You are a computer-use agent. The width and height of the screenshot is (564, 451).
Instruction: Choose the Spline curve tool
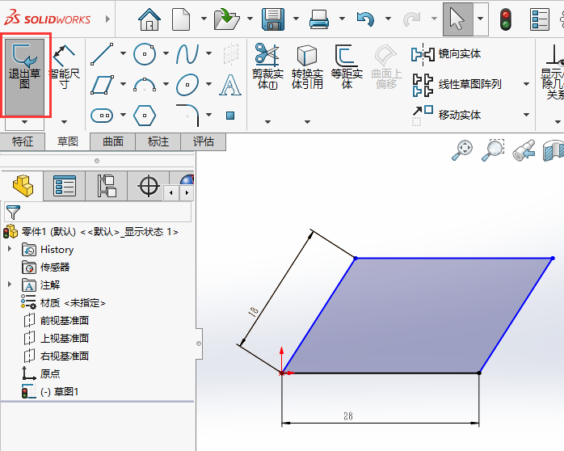(187, 54)
